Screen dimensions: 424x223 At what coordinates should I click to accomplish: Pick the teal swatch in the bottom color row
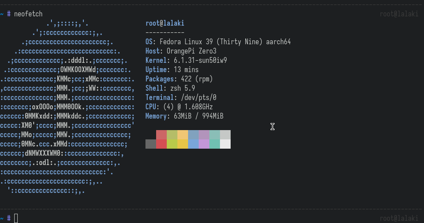point(215,144)
